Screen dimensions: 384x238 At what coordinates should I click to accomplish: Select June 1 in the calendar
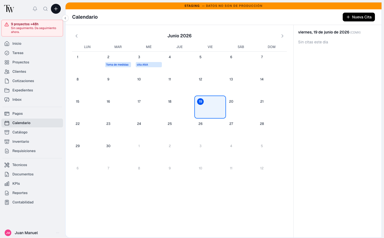pyautogui.click(x=87, y=63)
